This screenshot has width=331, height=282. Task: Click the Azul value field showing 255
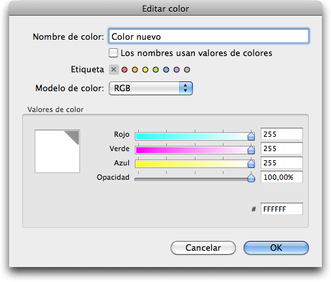click(281, 163)
